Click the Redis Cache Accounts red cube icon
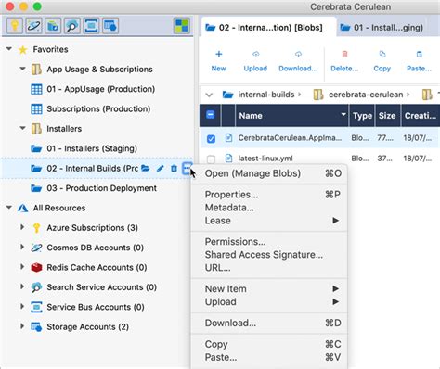Screen dimensions: 440x369 [x=36, y=267]
